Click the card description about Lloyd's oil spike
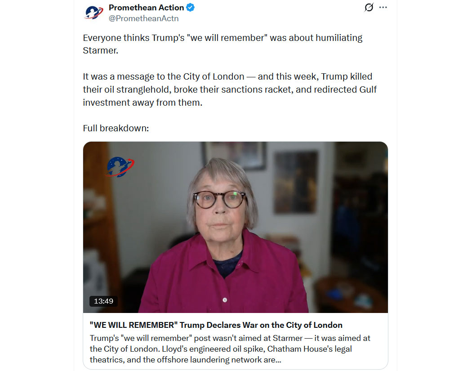Viewport: 472px width, 371px height. [230, 349]
